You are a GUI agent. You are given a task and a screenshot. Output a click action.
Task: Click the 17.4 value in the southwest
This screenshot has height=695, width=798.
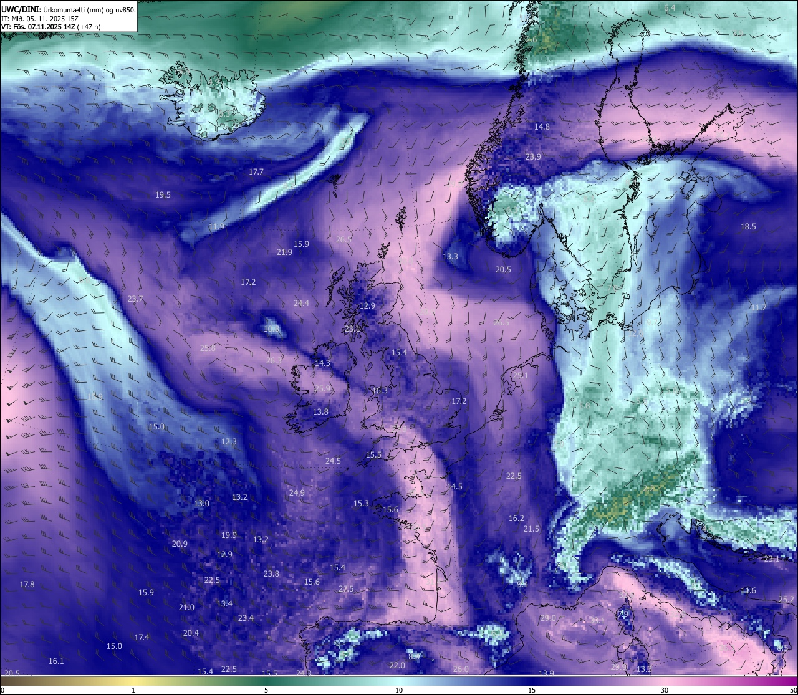142,638
